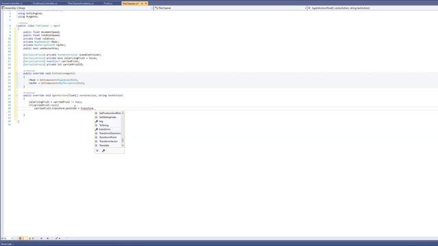Switch to the TheCleanerAcademy.cs tab
Viewport: 438px width, 246px height.
(x=81, y=3)
